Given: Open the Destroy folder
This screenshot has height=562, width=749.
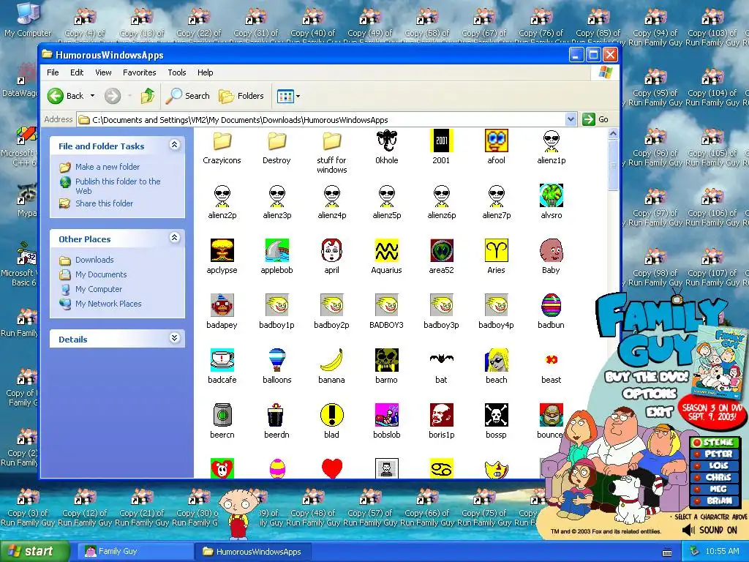Looking at the screenshot, I should [276, 141].
